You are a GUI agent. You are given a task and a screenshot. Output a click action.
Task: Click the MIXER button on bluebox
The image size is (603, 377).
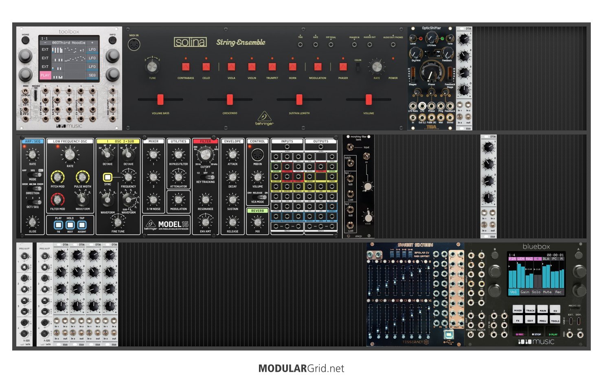[518, 309]
